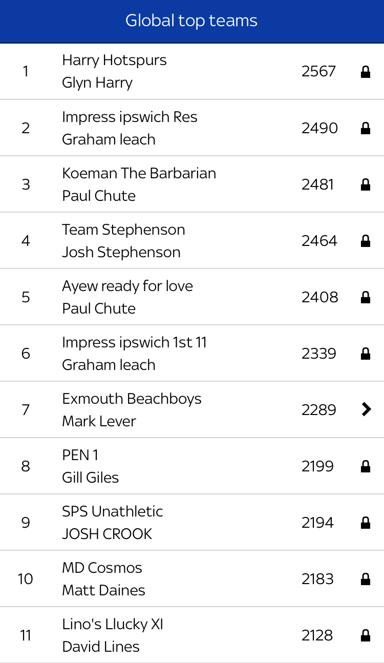Click the lock icon next to Koeman The Barbarian

pos(366,184)
